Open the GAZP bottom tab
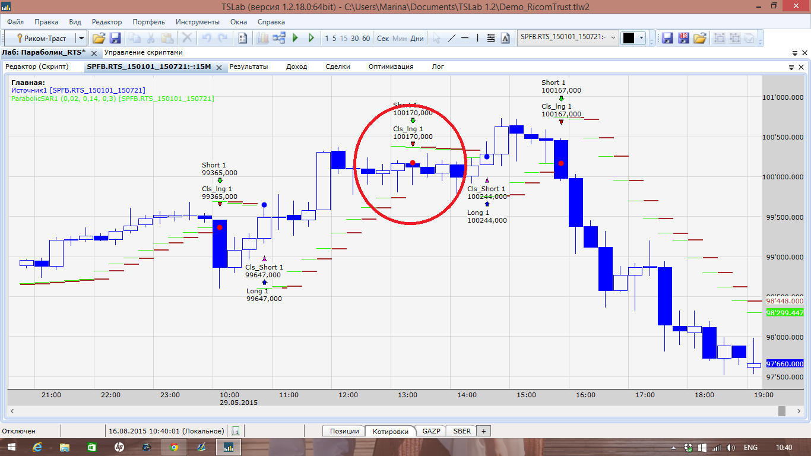This screenshot has width=811, height=456. [432, 431]
